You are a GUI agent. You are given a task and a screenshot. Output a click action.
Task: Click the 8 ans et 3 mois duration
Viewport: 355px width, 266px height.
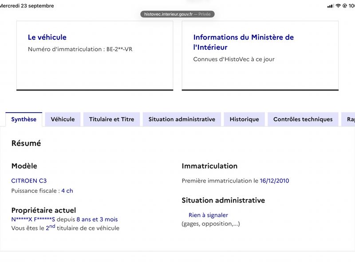(x=97, y=219)
